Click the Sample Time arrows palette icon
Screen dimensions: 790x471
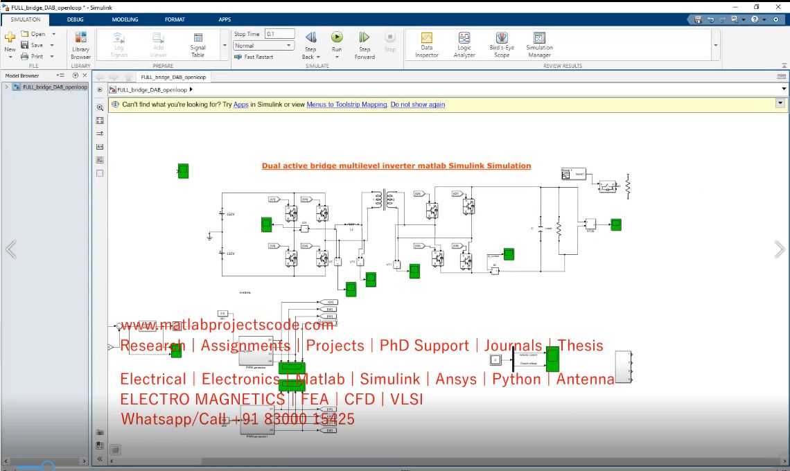pos(100,134)
